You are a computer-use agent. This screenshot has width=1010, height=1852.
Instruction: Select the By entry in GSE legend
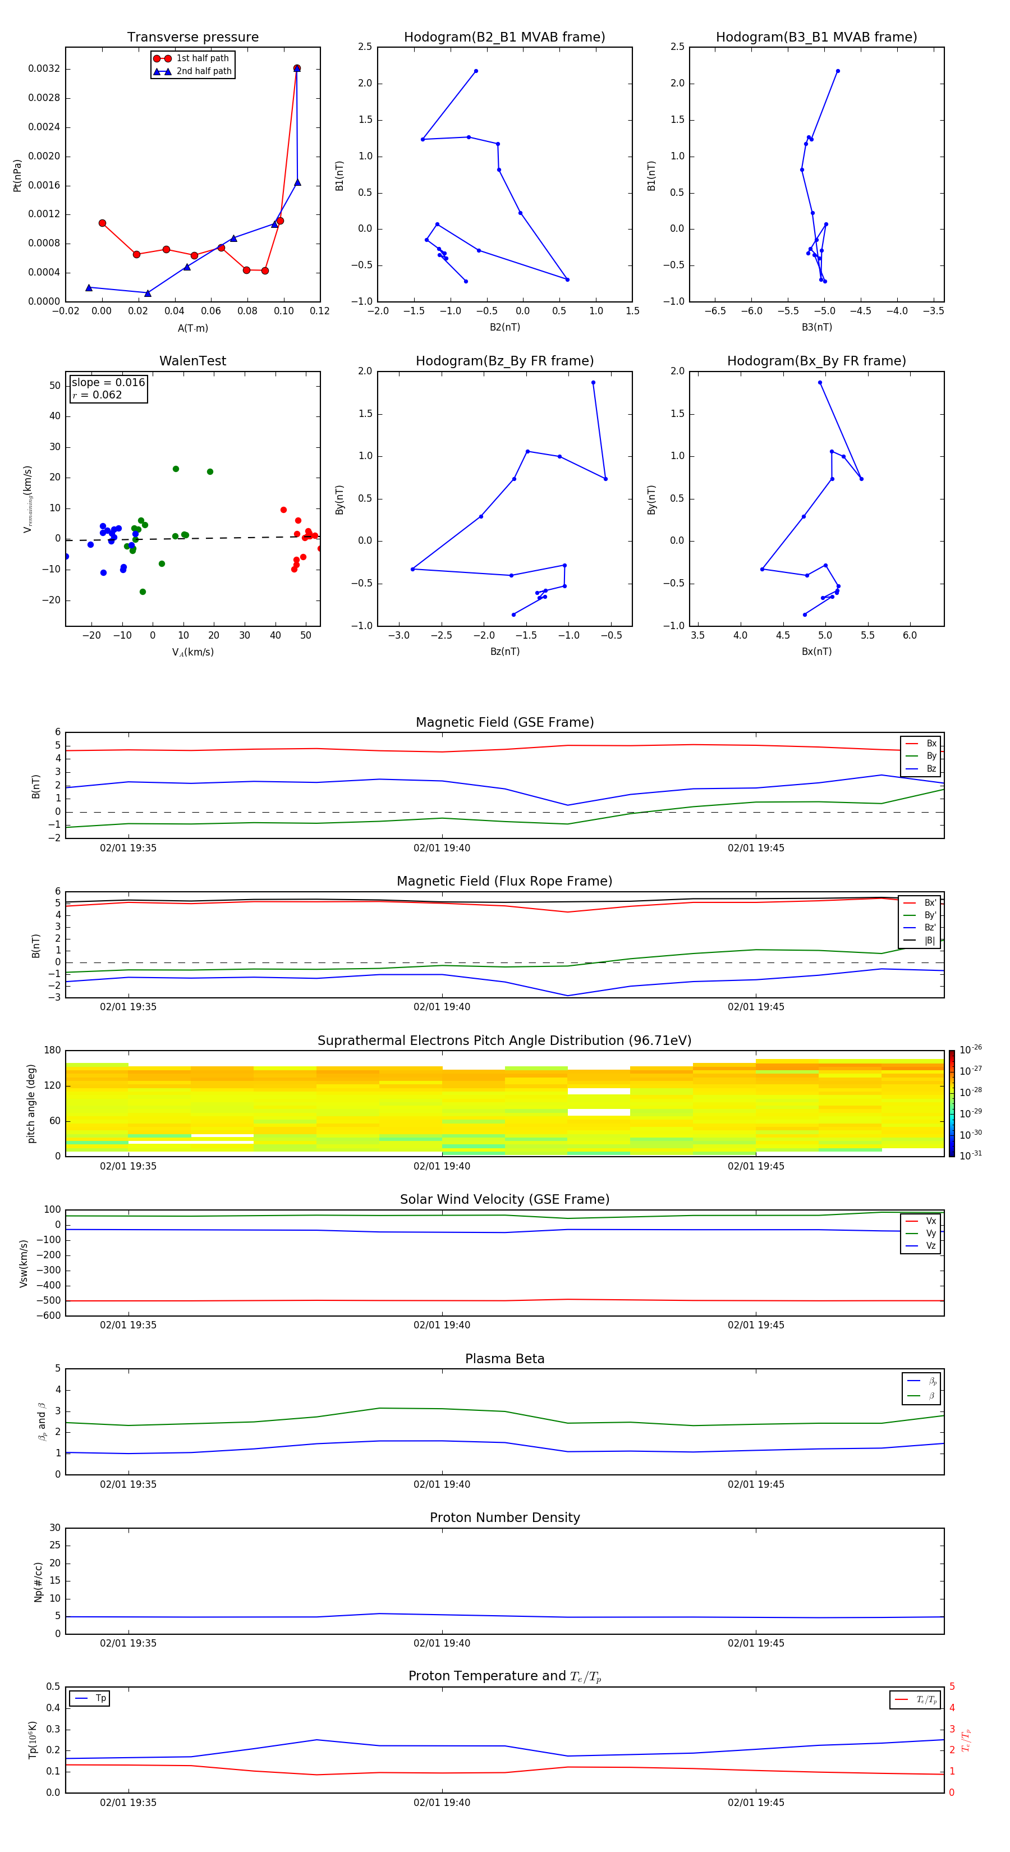pos(921,757)
